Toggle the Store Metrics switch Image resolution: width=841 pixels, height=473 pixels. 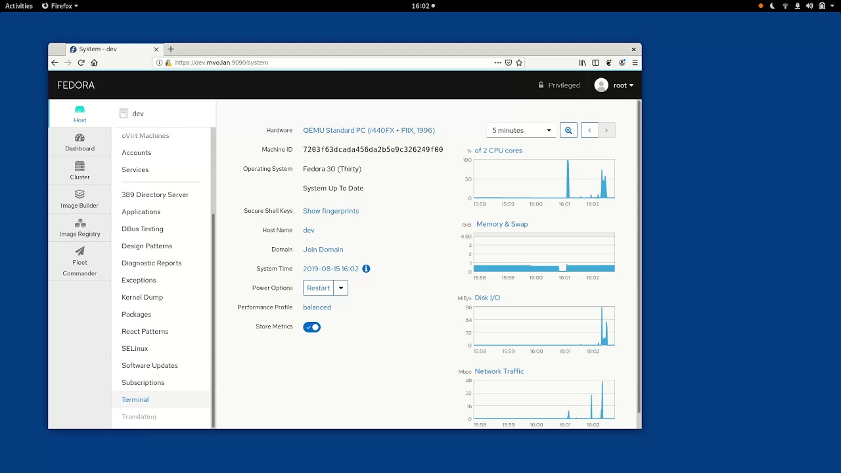[x=311, y=327]
